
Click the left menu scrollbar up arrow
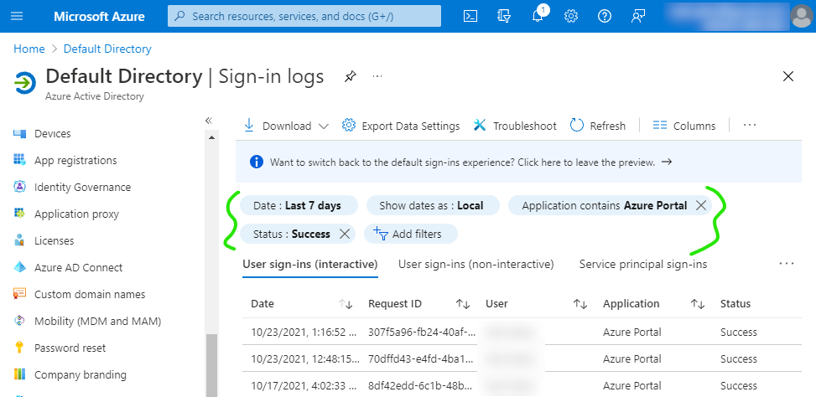coord(211,137)
